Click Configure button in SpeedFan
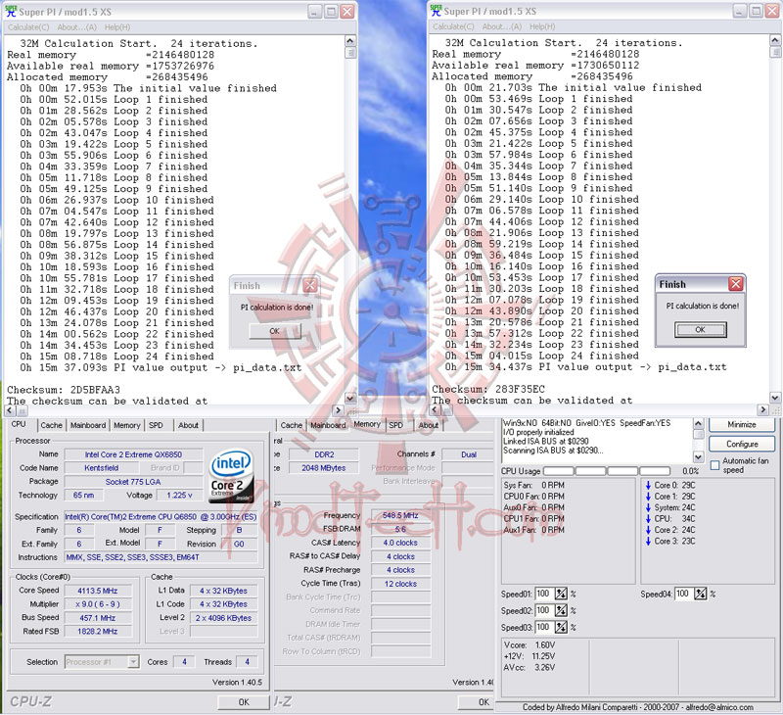Viewport: 783px width, 715px height. pyautogui.click(x=742, y=445)
